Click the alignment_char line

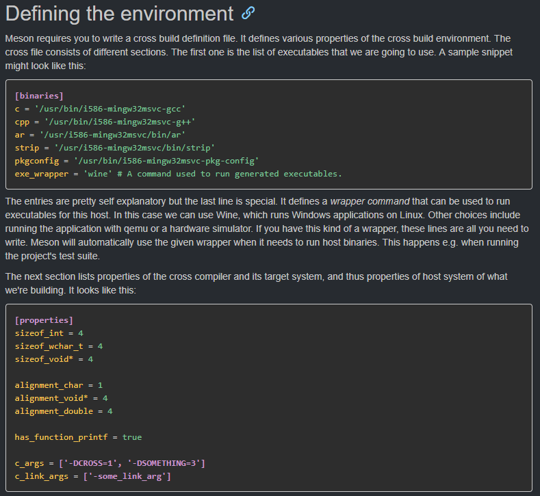click(59, 385)
